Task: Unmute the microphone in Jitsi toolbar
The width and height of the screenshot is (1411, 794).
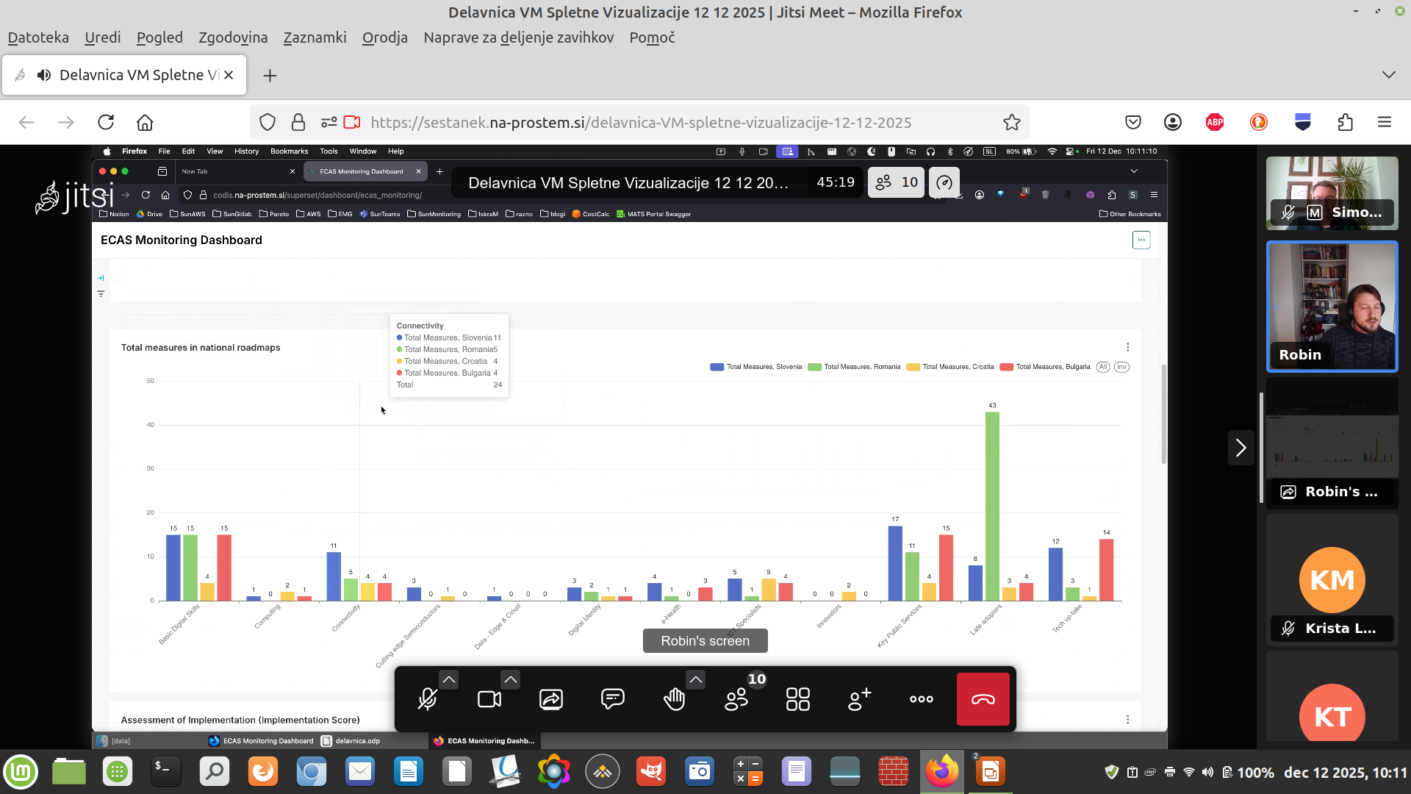Action: point(427,699)
